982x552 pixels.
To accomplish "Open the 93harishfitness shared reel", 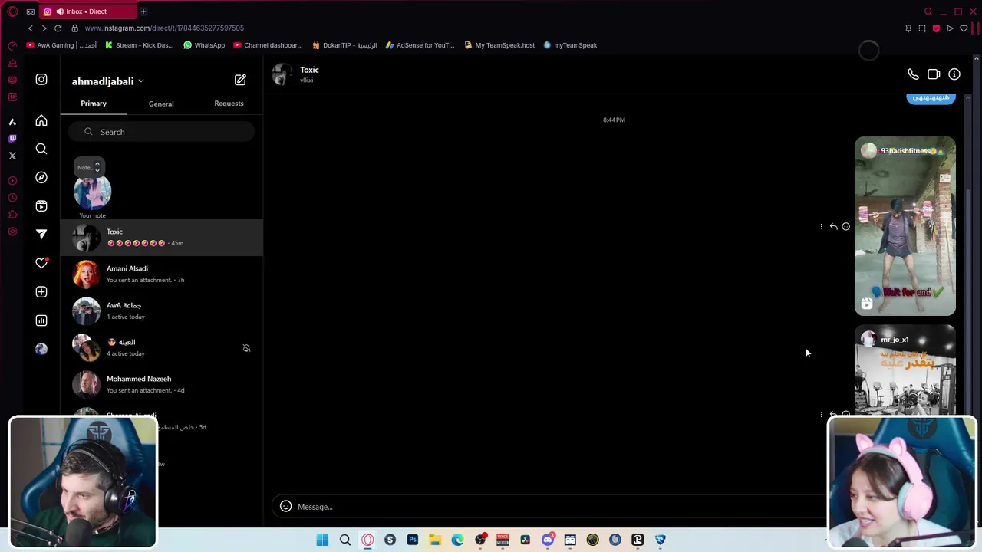I will click(905, 226).
